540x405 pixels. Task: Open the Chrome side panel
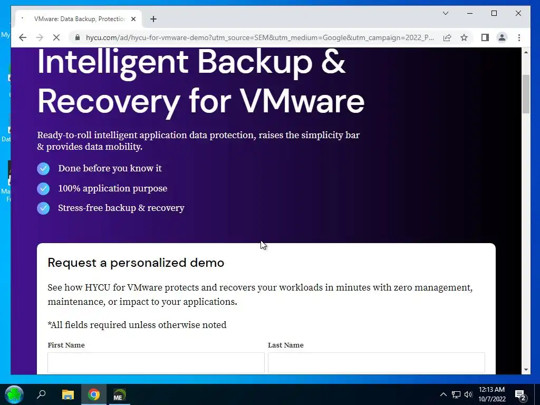pyautogui.click(x=485, y=37)
